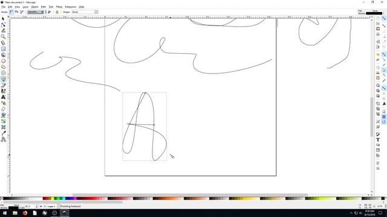
Task: Select the Node edit tool
Action: [x=3, y=25]
